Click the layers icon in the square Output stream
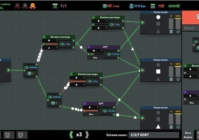Viewport: 199px width, 140px height. coord(171,79)
